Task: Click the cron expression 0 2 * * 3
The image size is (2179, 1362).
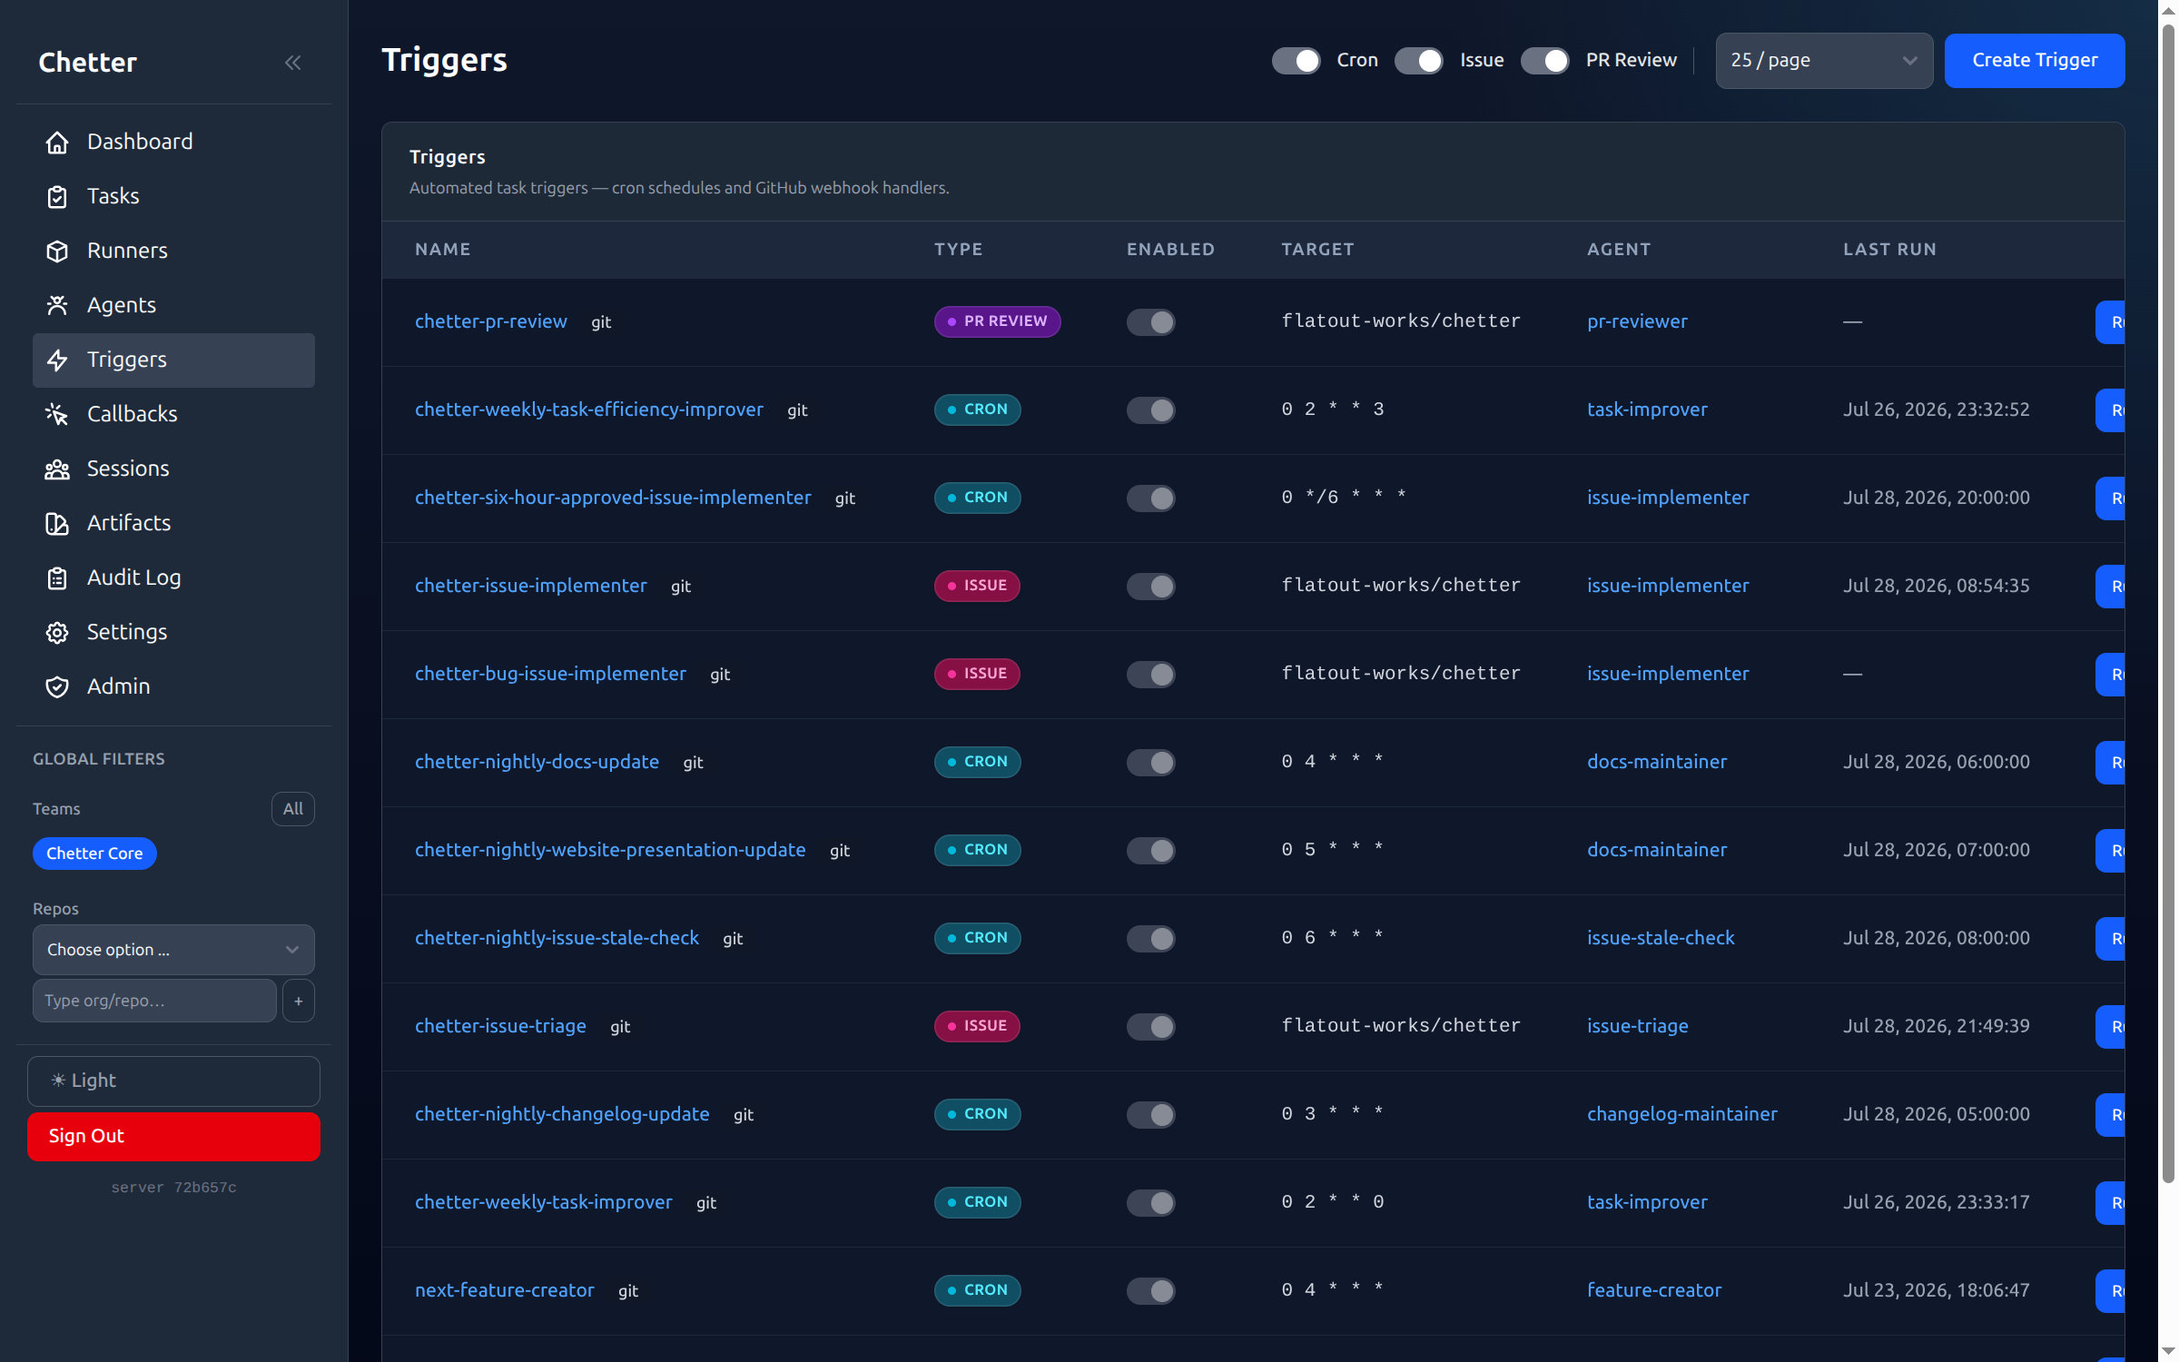Action: [1332, 410]
